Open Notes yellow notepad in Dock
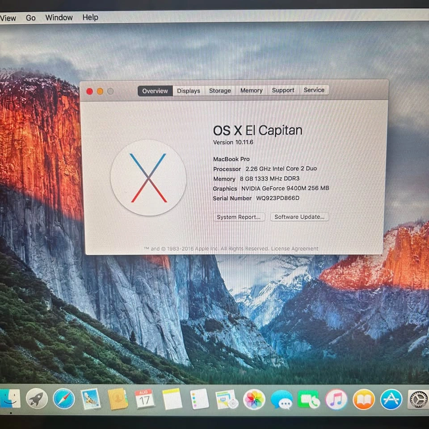 [x=172, y=399]
